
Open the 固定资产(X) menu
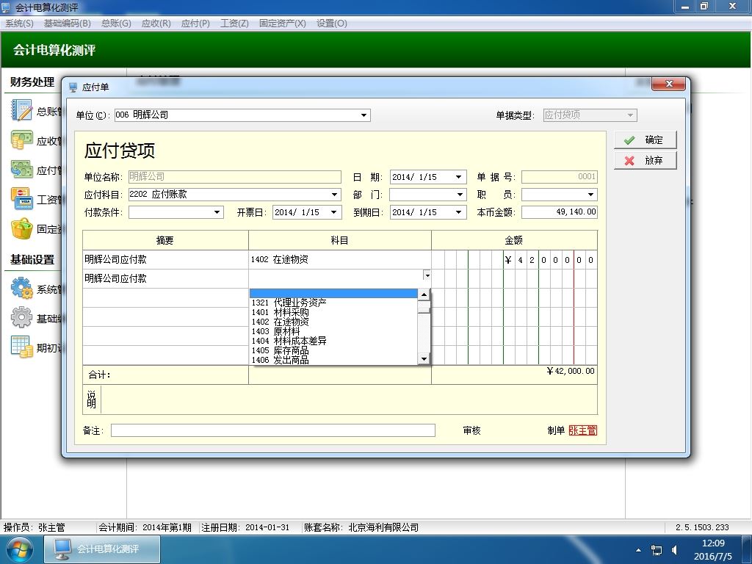pyautogui.click(x=283, y=23)
